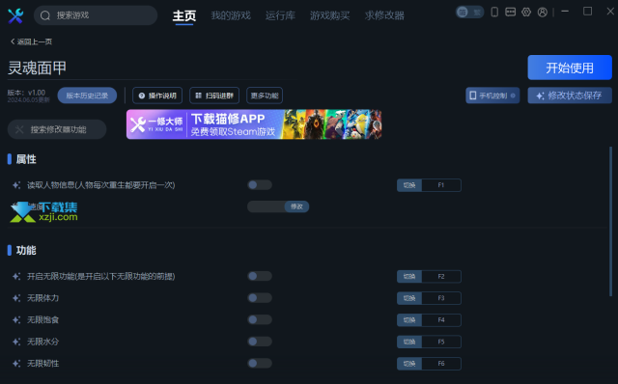Screen dimensions: 618x384
Task: Focus the 搜索修改器功能 search field
Action: click(x=57, y=129)
